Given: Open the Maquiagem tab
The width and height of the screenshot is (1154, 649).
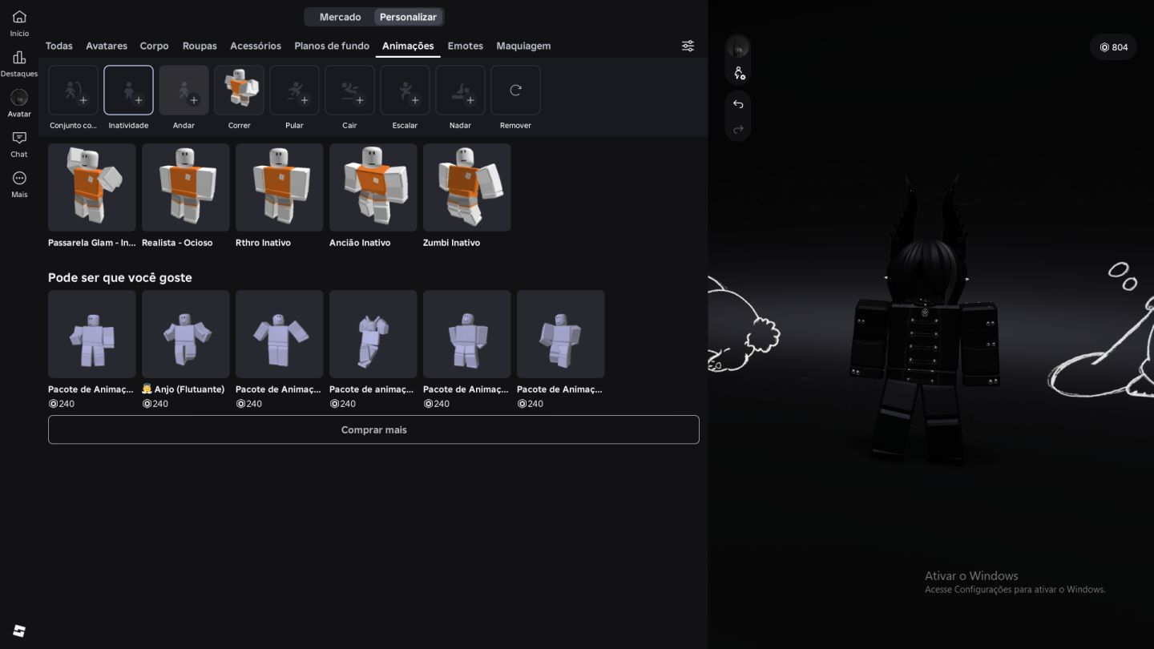Looking at the screenshot, I should pyautogui.click(x=523, y=46).
